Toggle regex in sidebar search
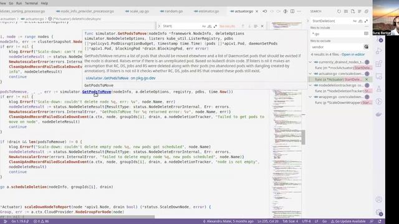Viewport: 399px width, 224px height. [x=366, y=21]
